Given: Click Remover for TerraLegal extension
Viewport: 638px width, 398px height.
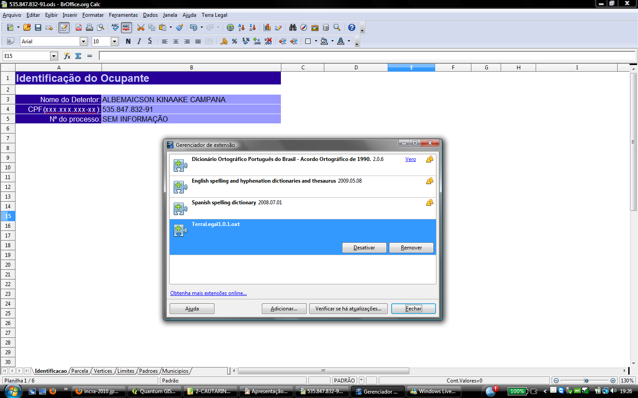Looking at the screenshot, I should coord(411,248).
